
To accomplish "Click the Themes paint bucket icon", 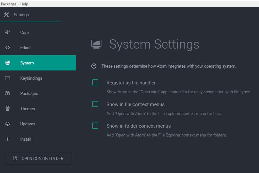I will pyautogui.click(x=8, y=109).
